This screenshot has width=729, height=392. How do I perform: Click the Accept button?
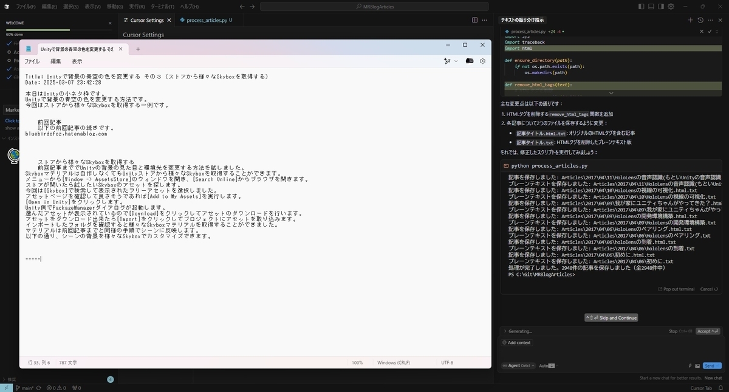pos(708,331)
